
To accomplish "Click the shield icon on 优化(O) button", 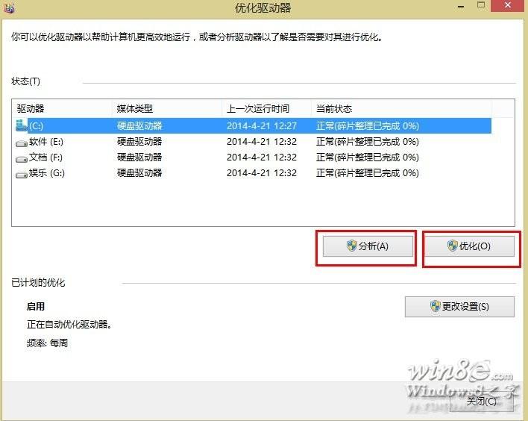I will (452, 246).
